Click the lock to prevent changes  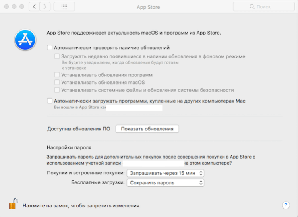click(13, 203)
